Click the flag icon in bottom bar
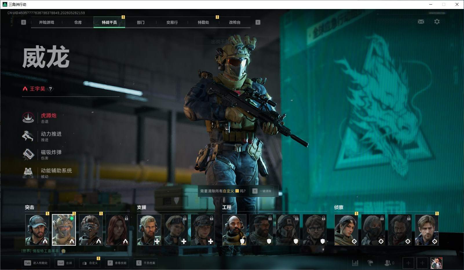Screen dimensions: 464x270 pos(370,263)
